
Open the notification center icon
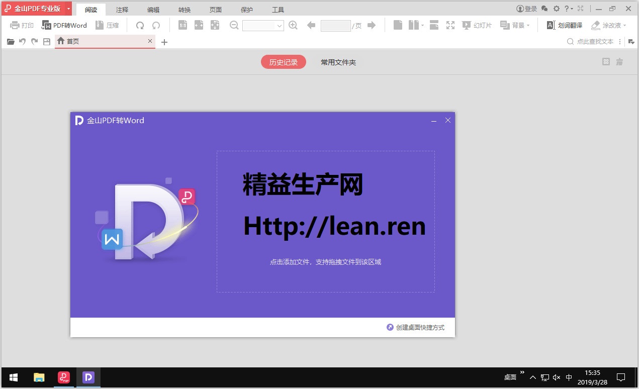pyautogui.click(x=621, y=377)
